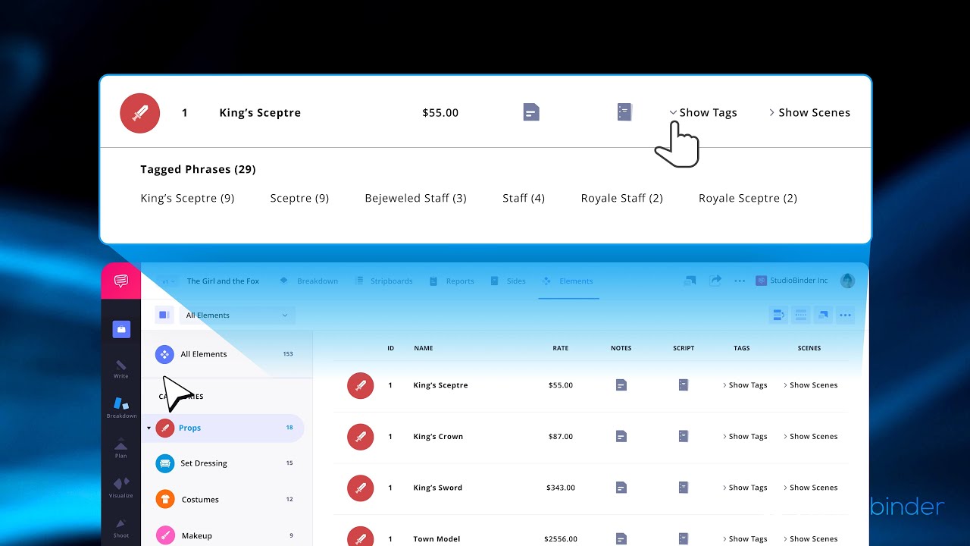Open script icon for King's Crown row
Screen dimensions: 970x546
click(684, 436)
